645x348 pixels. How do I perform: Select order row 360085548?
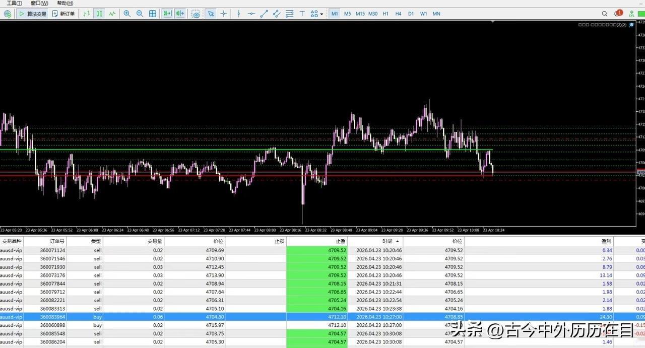(x=322, y=333)
